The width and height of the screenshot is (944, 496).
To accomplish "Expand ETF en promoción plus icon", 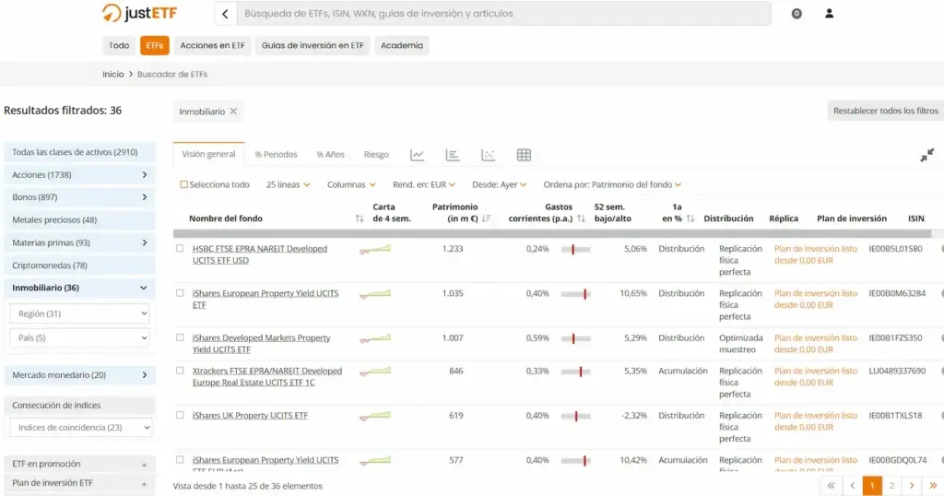I will tap(144, 465).
